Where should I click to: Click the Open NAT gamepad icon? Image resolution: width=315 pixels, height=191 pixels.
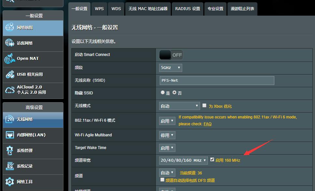tap(10, 59)
